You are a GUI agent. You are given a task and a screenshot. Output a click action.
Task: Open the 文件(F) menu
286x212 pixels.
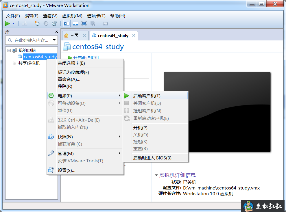click(13, 16)
